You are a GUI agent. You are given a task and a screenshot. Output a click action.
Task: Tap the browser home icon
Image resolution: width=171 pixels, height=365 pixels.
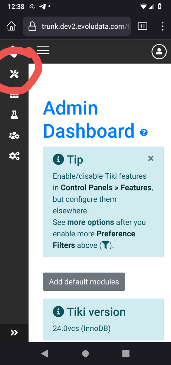coord(11,26)
